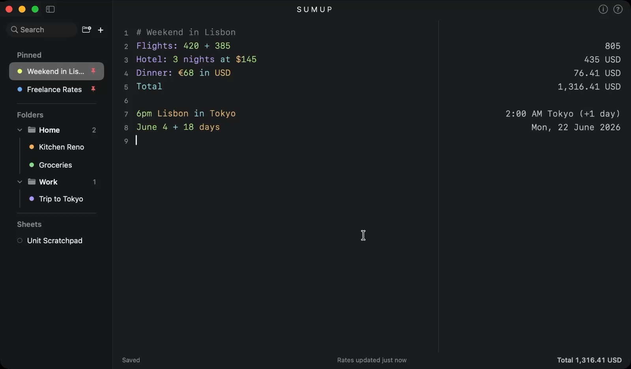631x369 pixels.
Task: Click the search magnifier icon
Action: click(x=15, y=30)
